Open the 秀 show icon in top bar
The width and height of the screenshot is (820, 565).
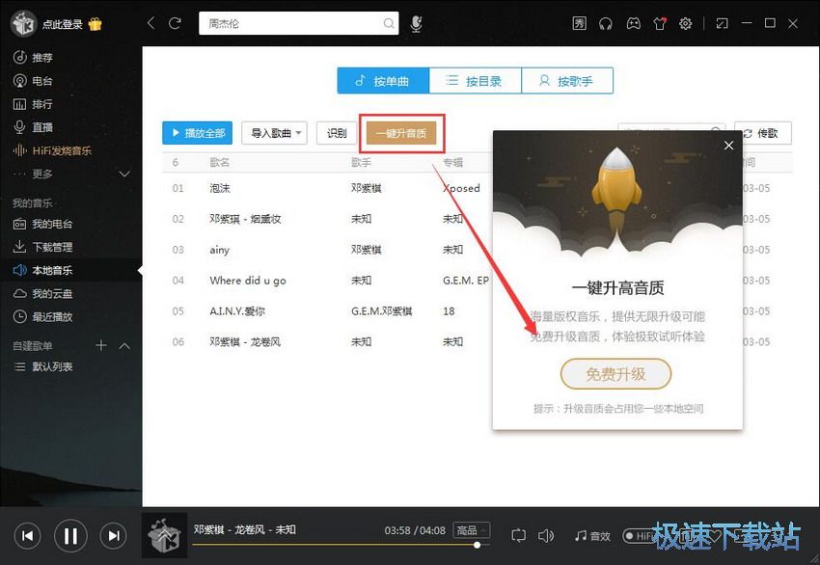coord(580,23)
